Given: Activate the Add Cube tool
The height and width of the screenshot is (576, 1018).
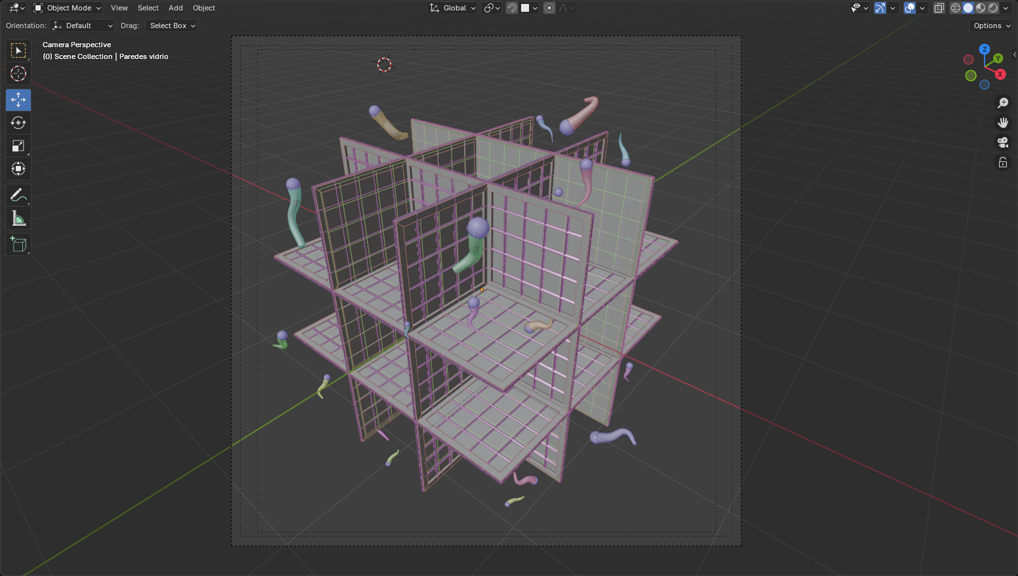Looking at the screenshot, I should coord(18,244).
